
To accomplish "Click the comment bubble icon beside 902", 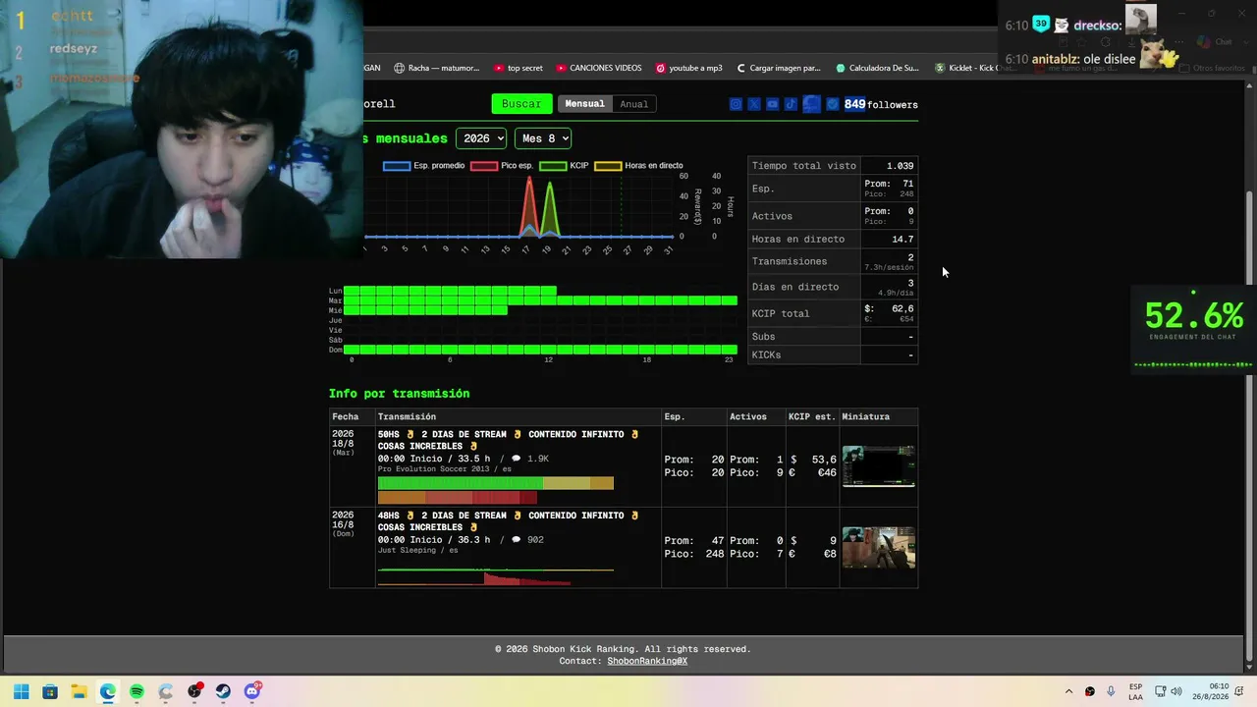I will pos(517,539).
